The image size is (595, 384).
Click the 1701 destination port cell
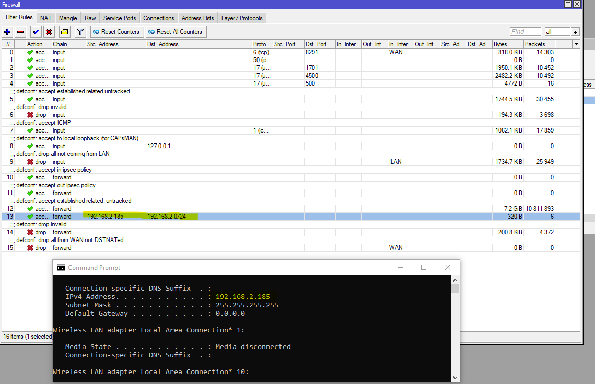[320, 68]
